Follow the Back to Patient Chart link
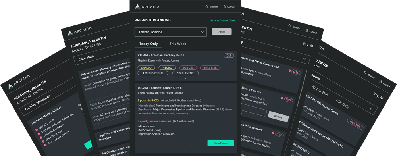397x156 pixels. tap(223, 21)
